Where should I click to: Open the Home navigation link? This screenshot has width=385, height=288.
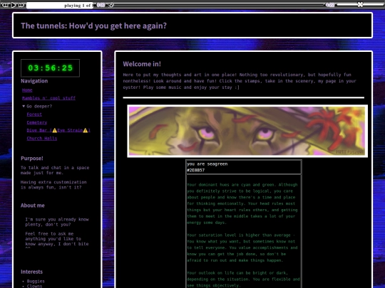27,90
